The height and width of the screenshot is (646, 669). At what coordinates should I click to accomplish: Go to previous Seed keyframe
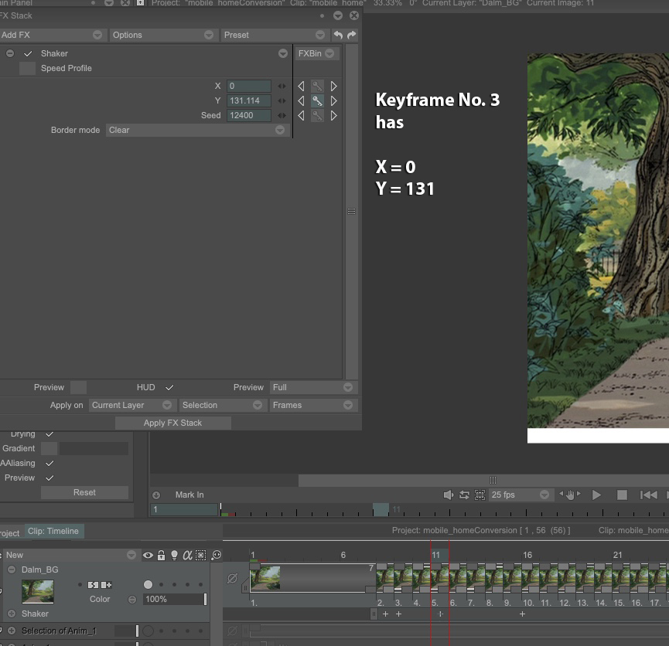[301, 116]
